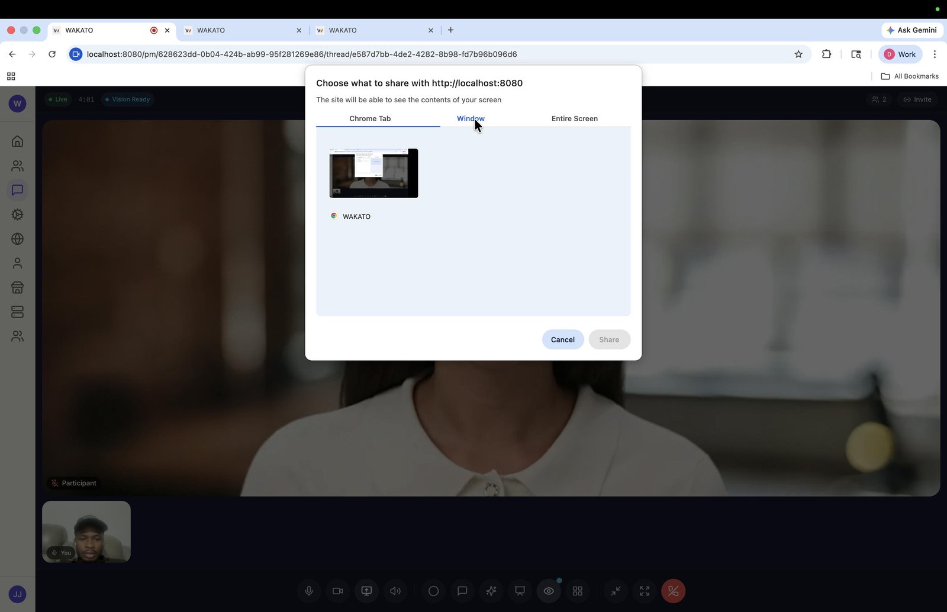Click the AI sparkles icon
947x612 pixels.
click(491, 591)
